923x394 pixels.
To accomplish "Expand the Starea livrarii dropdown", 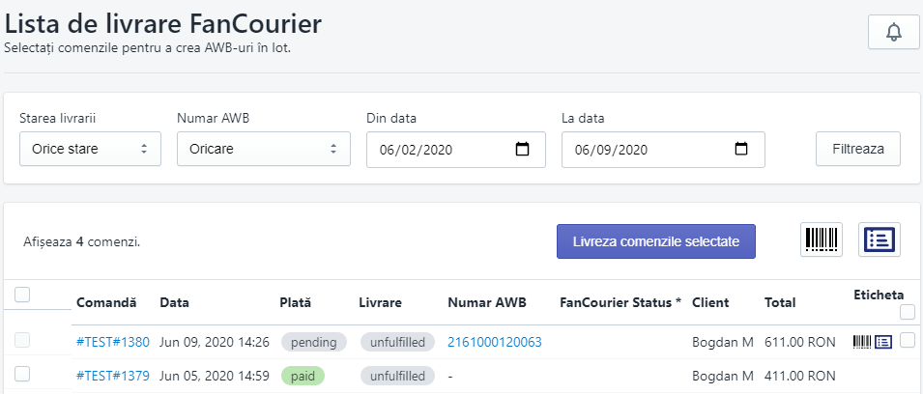I will (90, 149).
